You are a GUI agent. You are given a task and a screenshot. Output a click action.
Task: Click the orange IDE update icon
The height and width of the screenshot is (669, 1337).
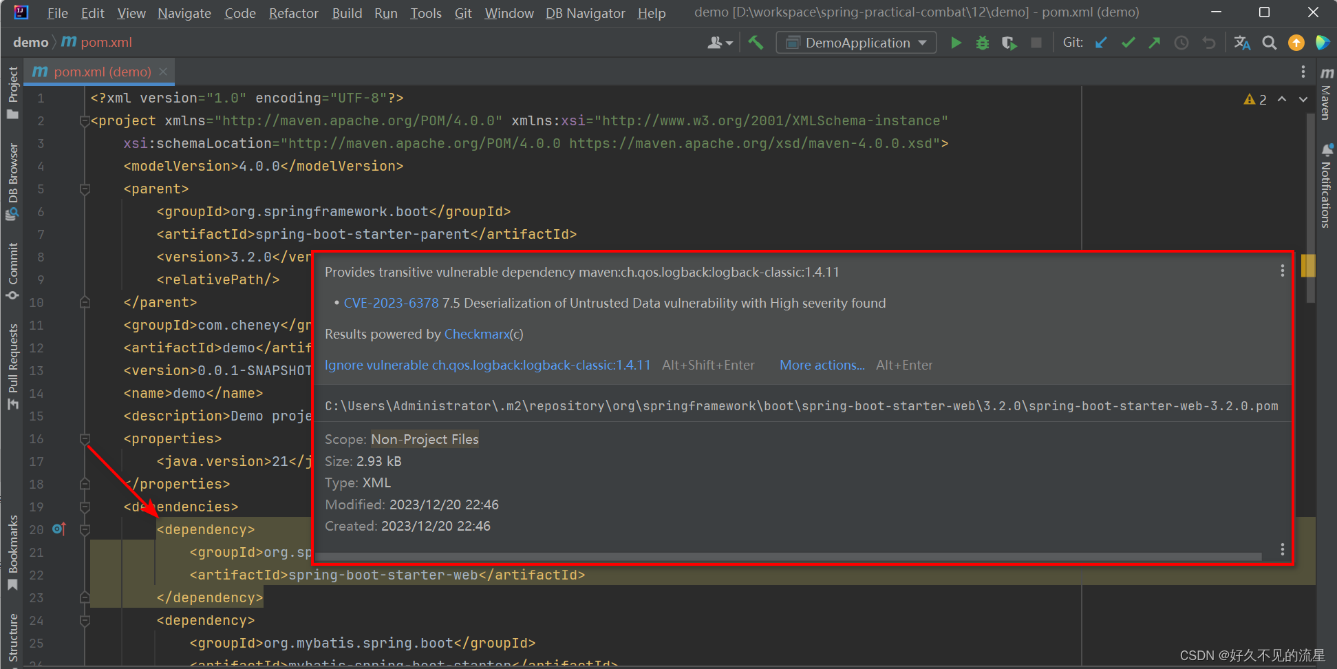(x=1296, y=43)
